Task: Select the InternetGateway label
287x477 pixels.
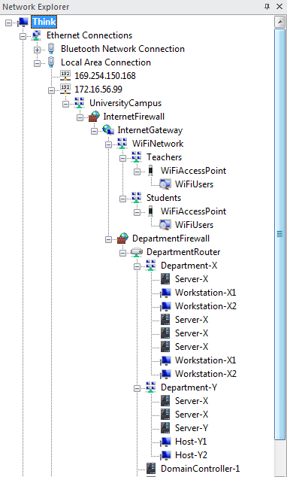Action: coord(150,130)
